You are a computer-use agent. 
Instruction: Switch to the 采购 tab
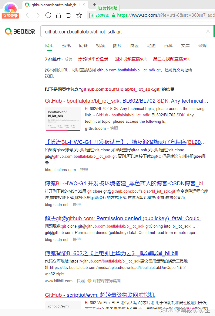(x=202, y=46)
